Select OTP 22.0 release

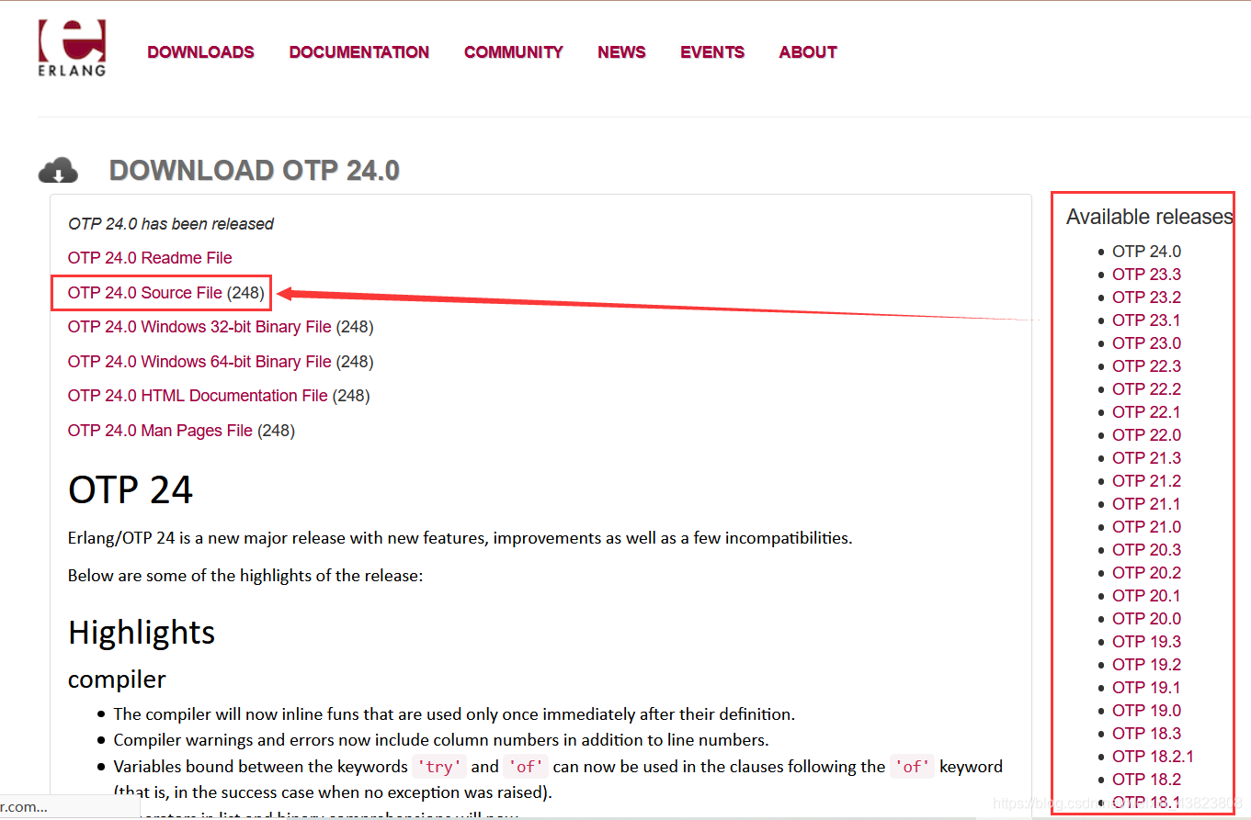[1146, 435]
